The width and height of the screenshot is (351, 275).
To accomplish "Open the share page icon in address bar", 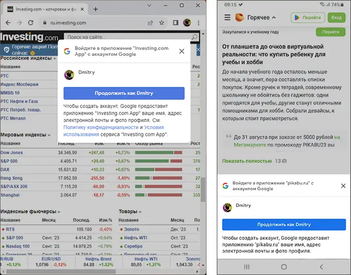I will (150, 23).
